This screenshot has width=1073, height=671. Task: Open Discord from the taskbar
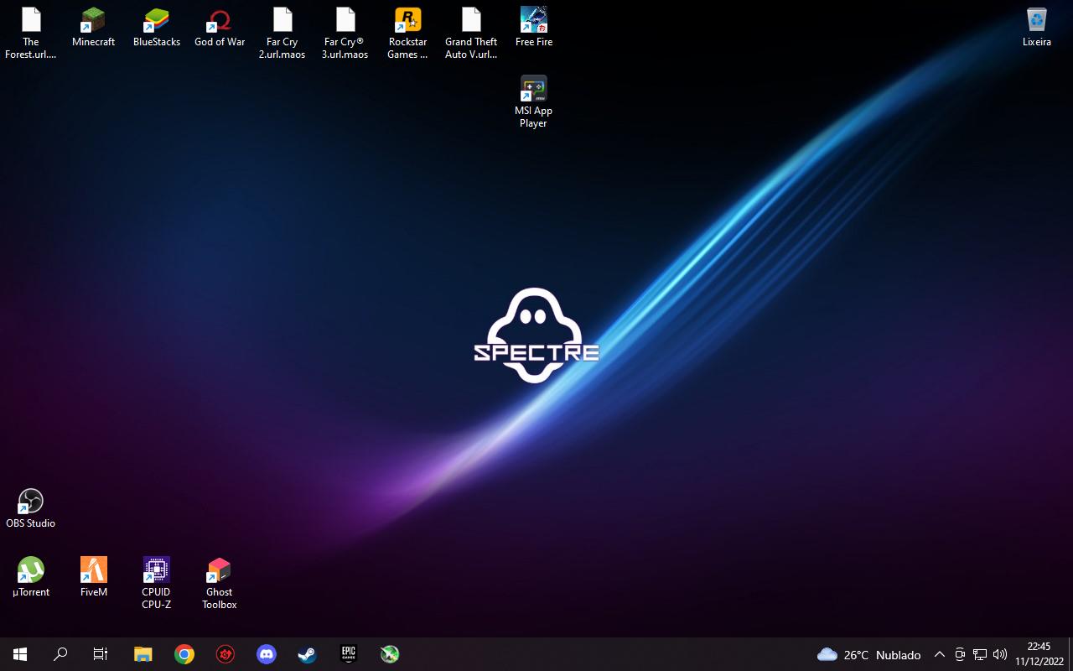pos(267,654)
